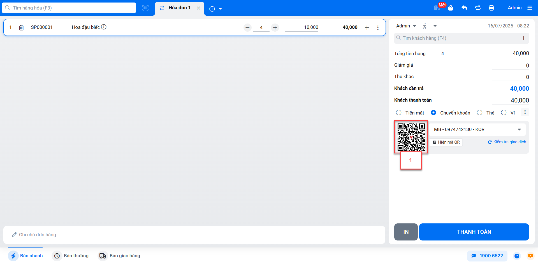538x264 pixels.
Task: Click the Khách cần trả amount 40,000
Action: click(520, 88)
